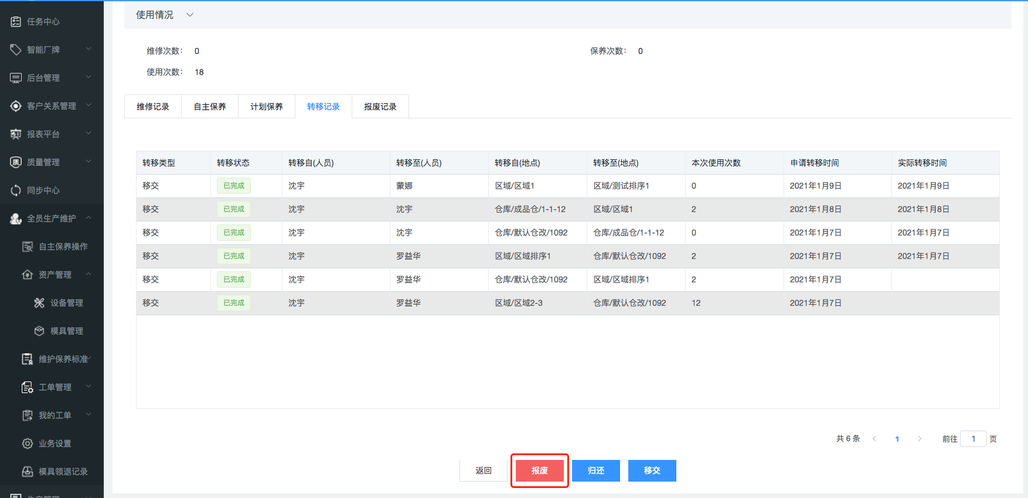Viewport: 1028px width, 498px height.
Task: Click the 客户关系管理 sidebar icon
Action: 16,106
